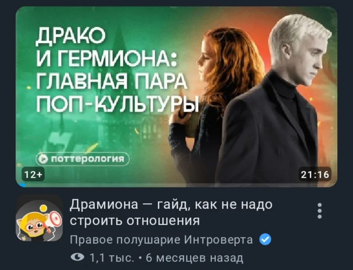Image resolution: width=353 pixels, height=270 pixels.
Task: Click the blue verified checkmark badge
Action: 265,239
